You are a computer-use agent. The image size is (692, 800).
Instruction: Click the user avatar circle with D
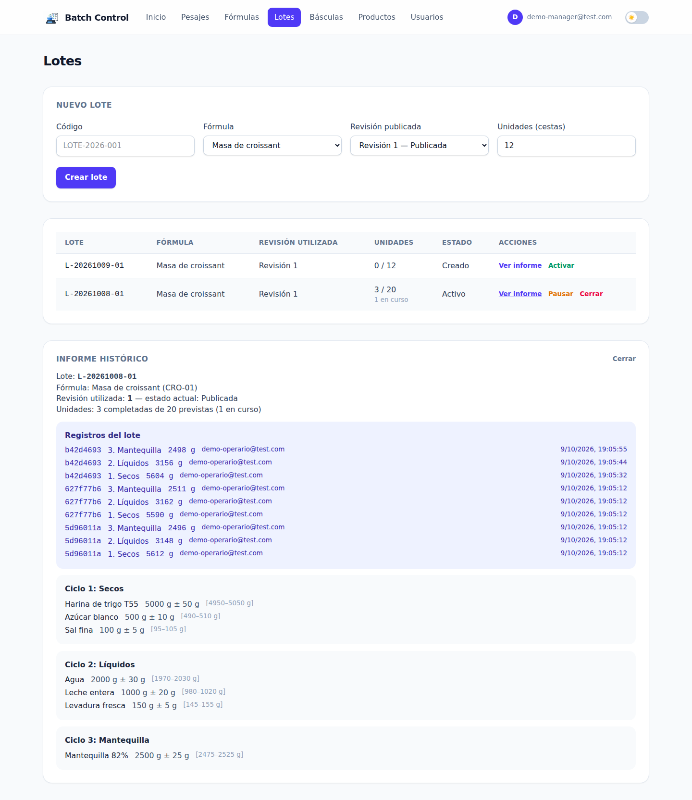[515, 17]
